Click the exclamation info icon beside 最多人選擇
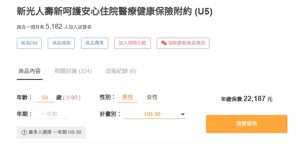This screenshot has width=296, height=144. (24, 132)
